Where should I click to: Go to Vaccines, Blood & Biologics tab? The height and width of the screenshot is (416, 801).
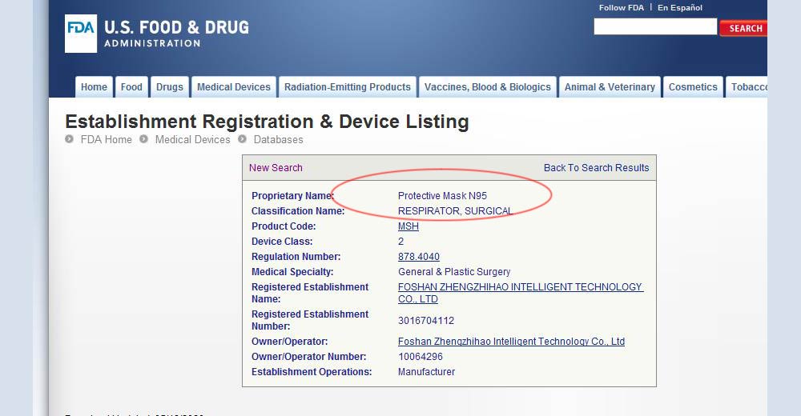click(x=488, y=87)
